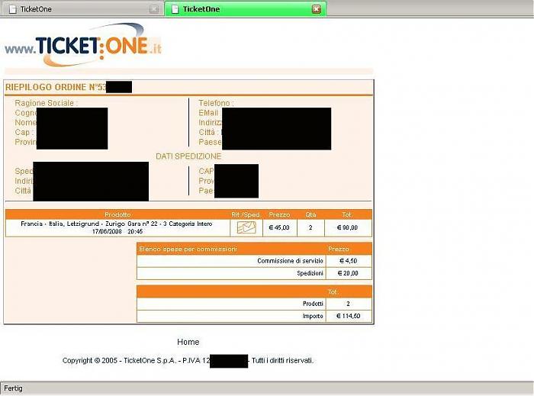
Task: Open the Home link
Action: coord(188,342)
